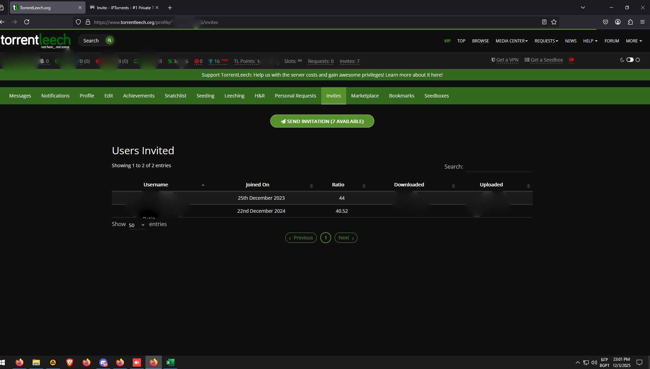This screenshot has width=650, height=369.
Task: Open the Notifications tab
Action: (x=55, y=96)
